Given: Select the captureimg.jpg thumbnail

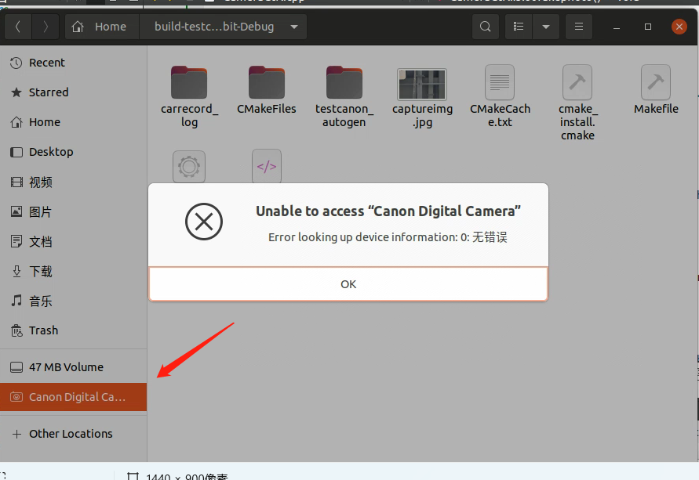Looking at the screenshot, I should [422, 84].
